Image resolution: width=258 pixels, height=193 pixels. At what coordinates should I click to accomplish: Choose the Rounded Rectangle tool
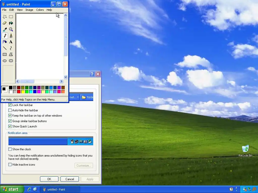click(x=11, y=61)
